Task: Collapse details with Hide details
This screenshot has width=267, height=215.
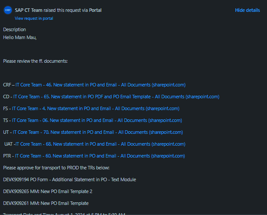Action: coord(247,10)
